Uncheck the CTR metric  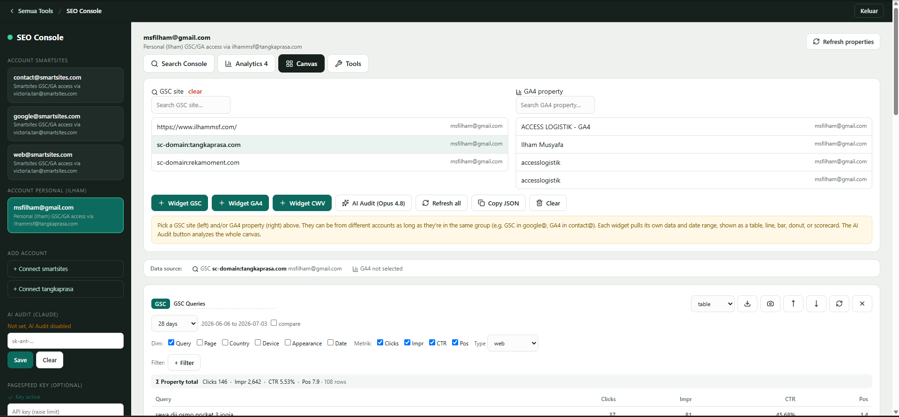tap(432, 343)
